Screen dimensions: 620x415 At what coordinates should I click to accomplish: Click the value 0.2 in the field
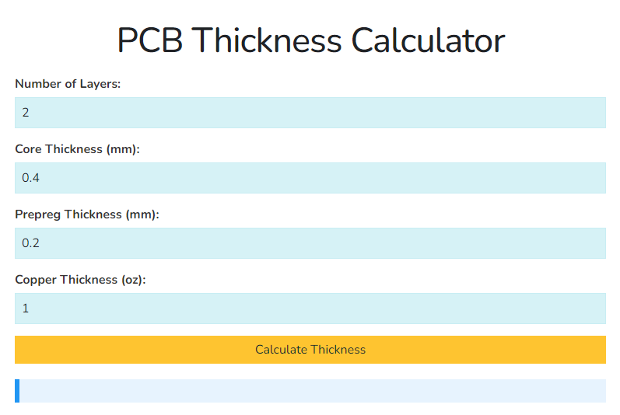[30, 243]
